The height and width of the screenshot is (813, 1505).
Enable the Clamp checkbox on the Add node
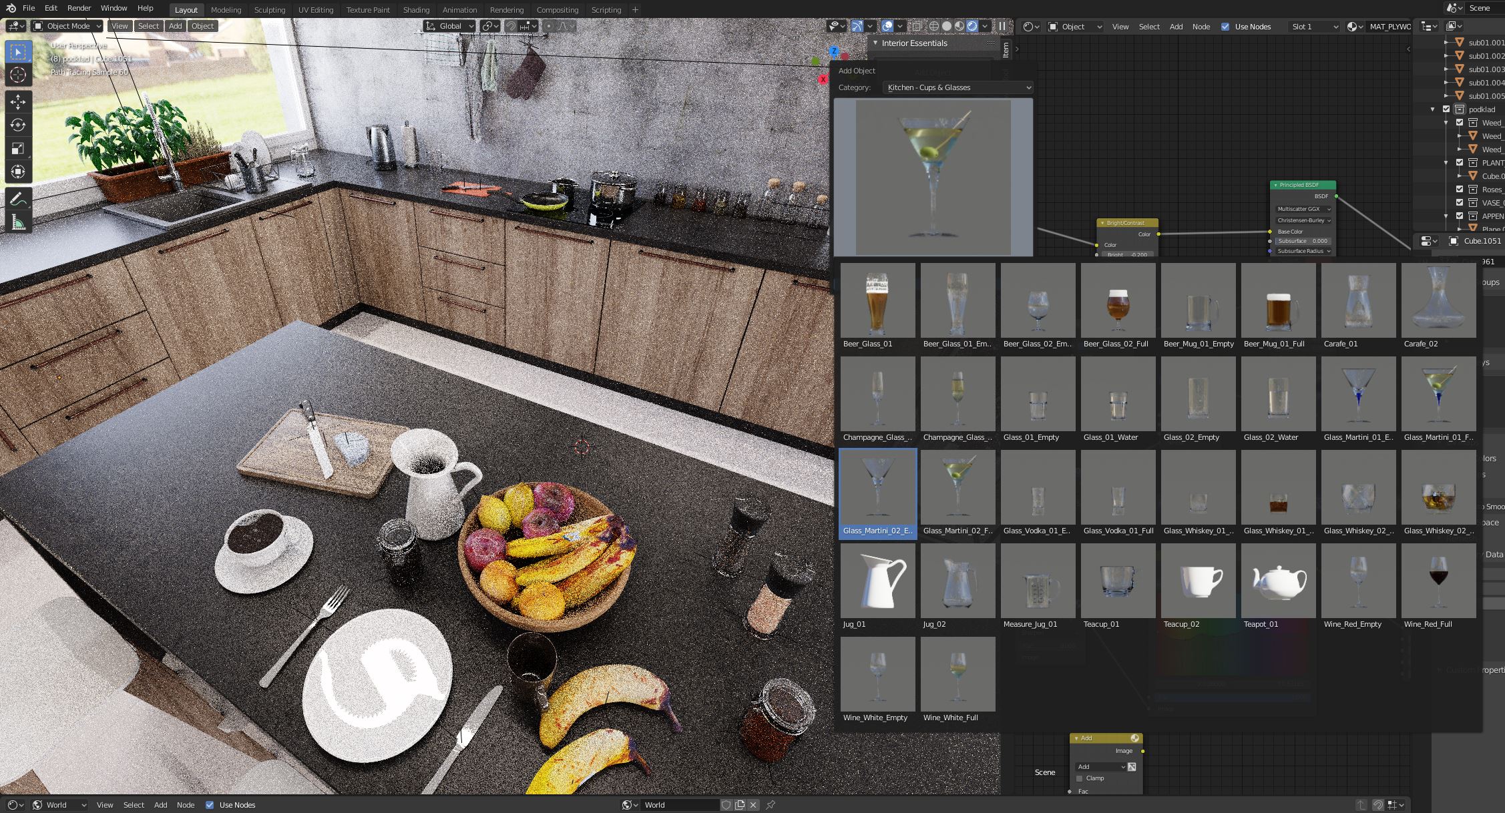point(1079,778)
